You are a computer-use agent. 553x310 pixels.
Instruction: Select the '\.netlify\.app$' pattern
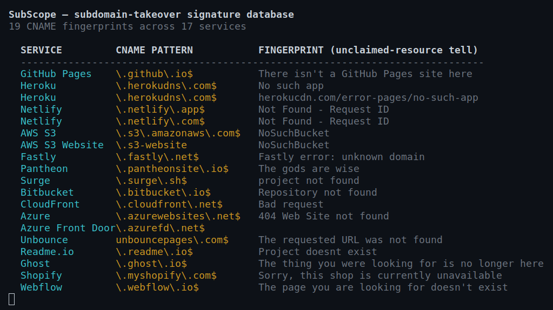click(160, 109)
